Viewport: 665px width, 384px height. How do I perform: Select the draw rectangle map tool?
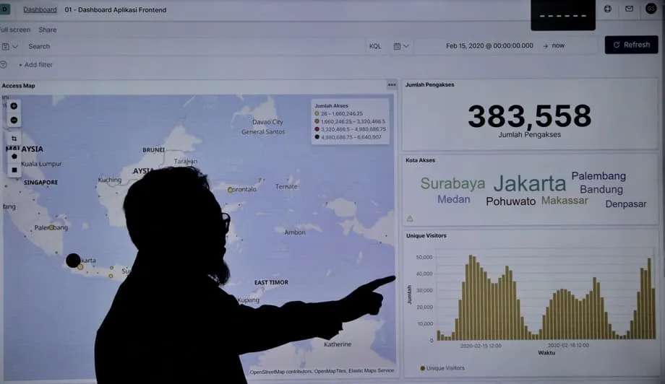[14, 170]
